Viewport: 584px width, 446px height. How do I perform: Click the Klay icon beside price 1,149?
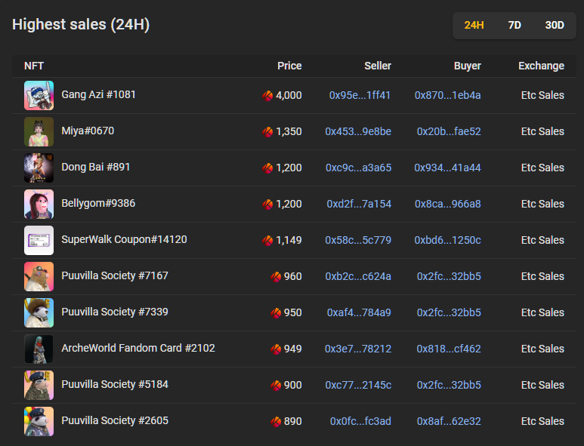(x=267, y=240)
